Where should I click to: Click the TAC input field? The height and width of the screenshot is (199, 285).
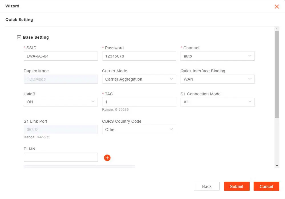click(x=139, y=102)
